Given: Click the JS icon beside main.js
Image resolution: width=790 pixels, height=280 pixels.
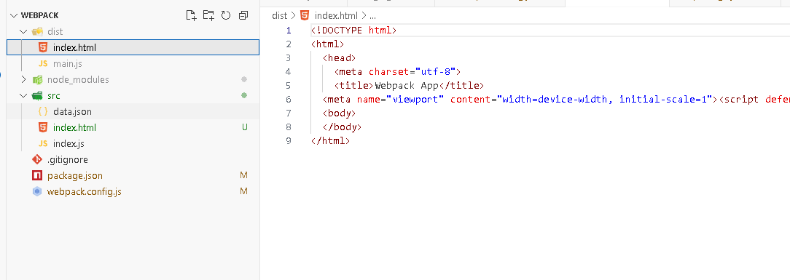Looking at the screenshot, I should pos(43,64).
